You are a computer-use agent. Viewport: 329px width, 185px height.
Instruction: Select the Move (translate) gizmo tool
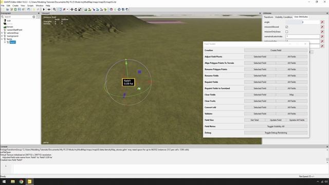72,9
